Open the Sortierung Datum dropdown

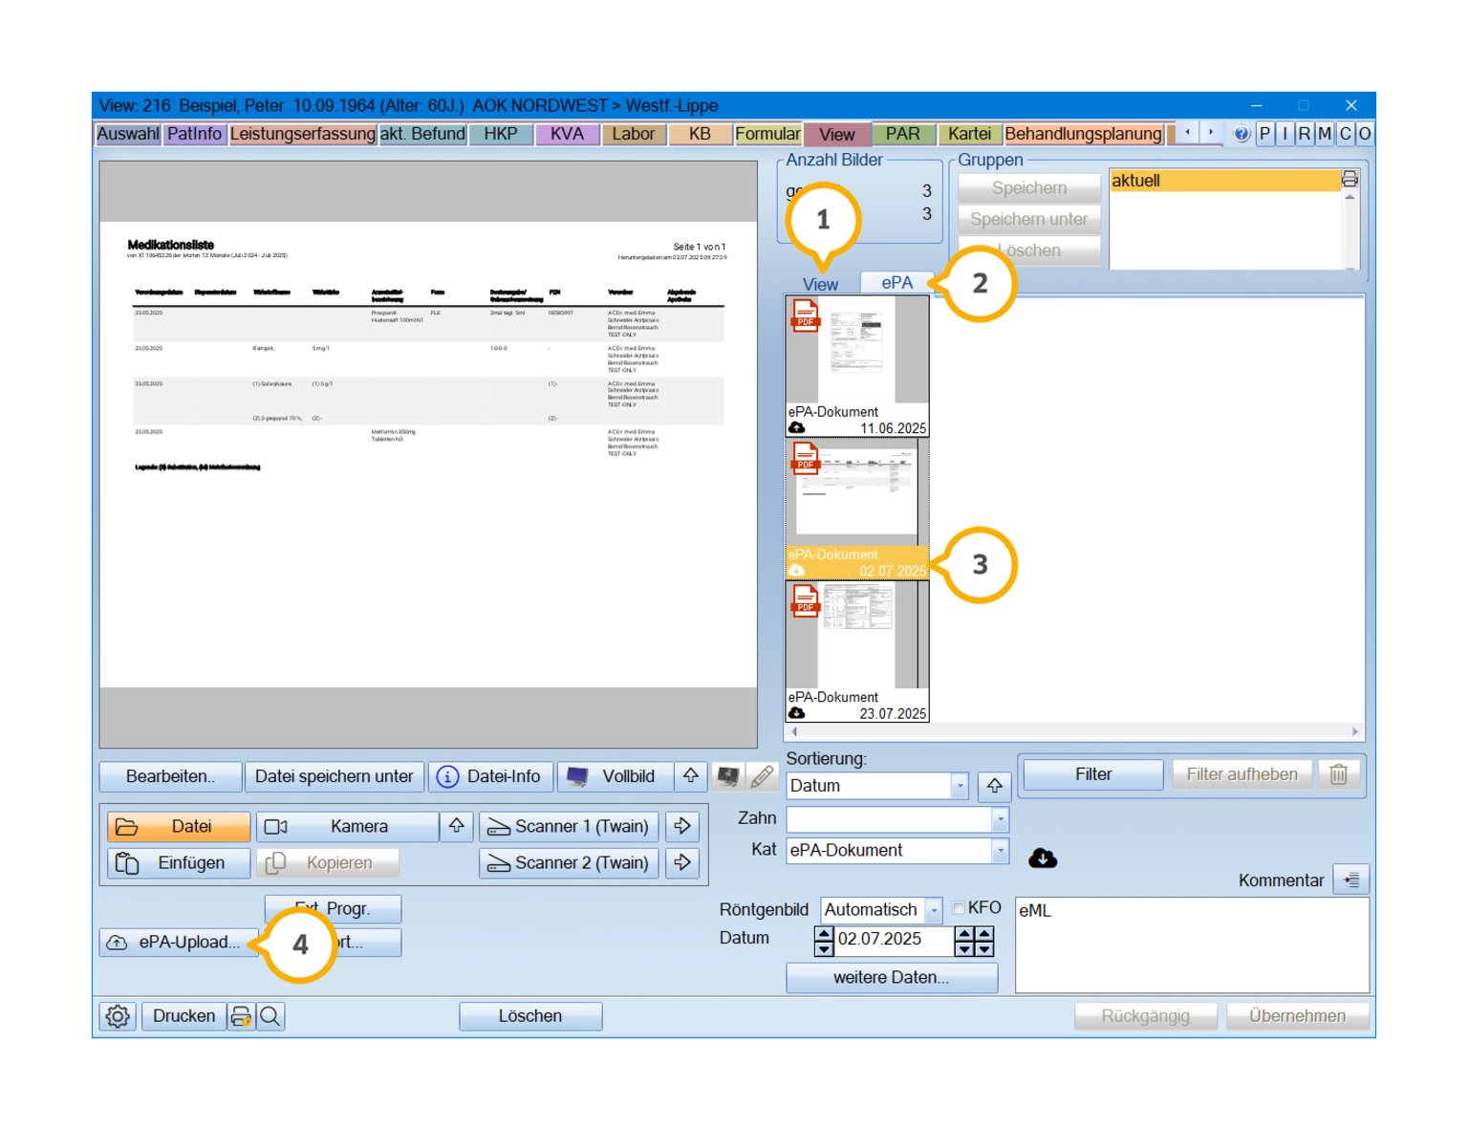click(960, 786)
